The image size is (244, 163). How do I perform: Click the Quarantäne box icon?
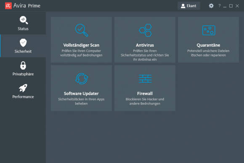click(209, 30)
